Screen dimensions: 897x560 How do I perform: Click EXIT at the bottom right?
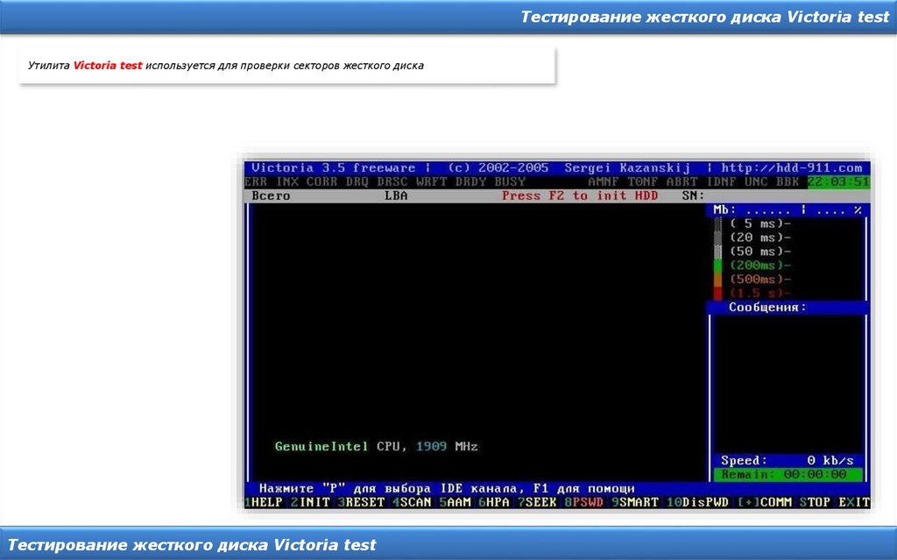tap(854, 502)
